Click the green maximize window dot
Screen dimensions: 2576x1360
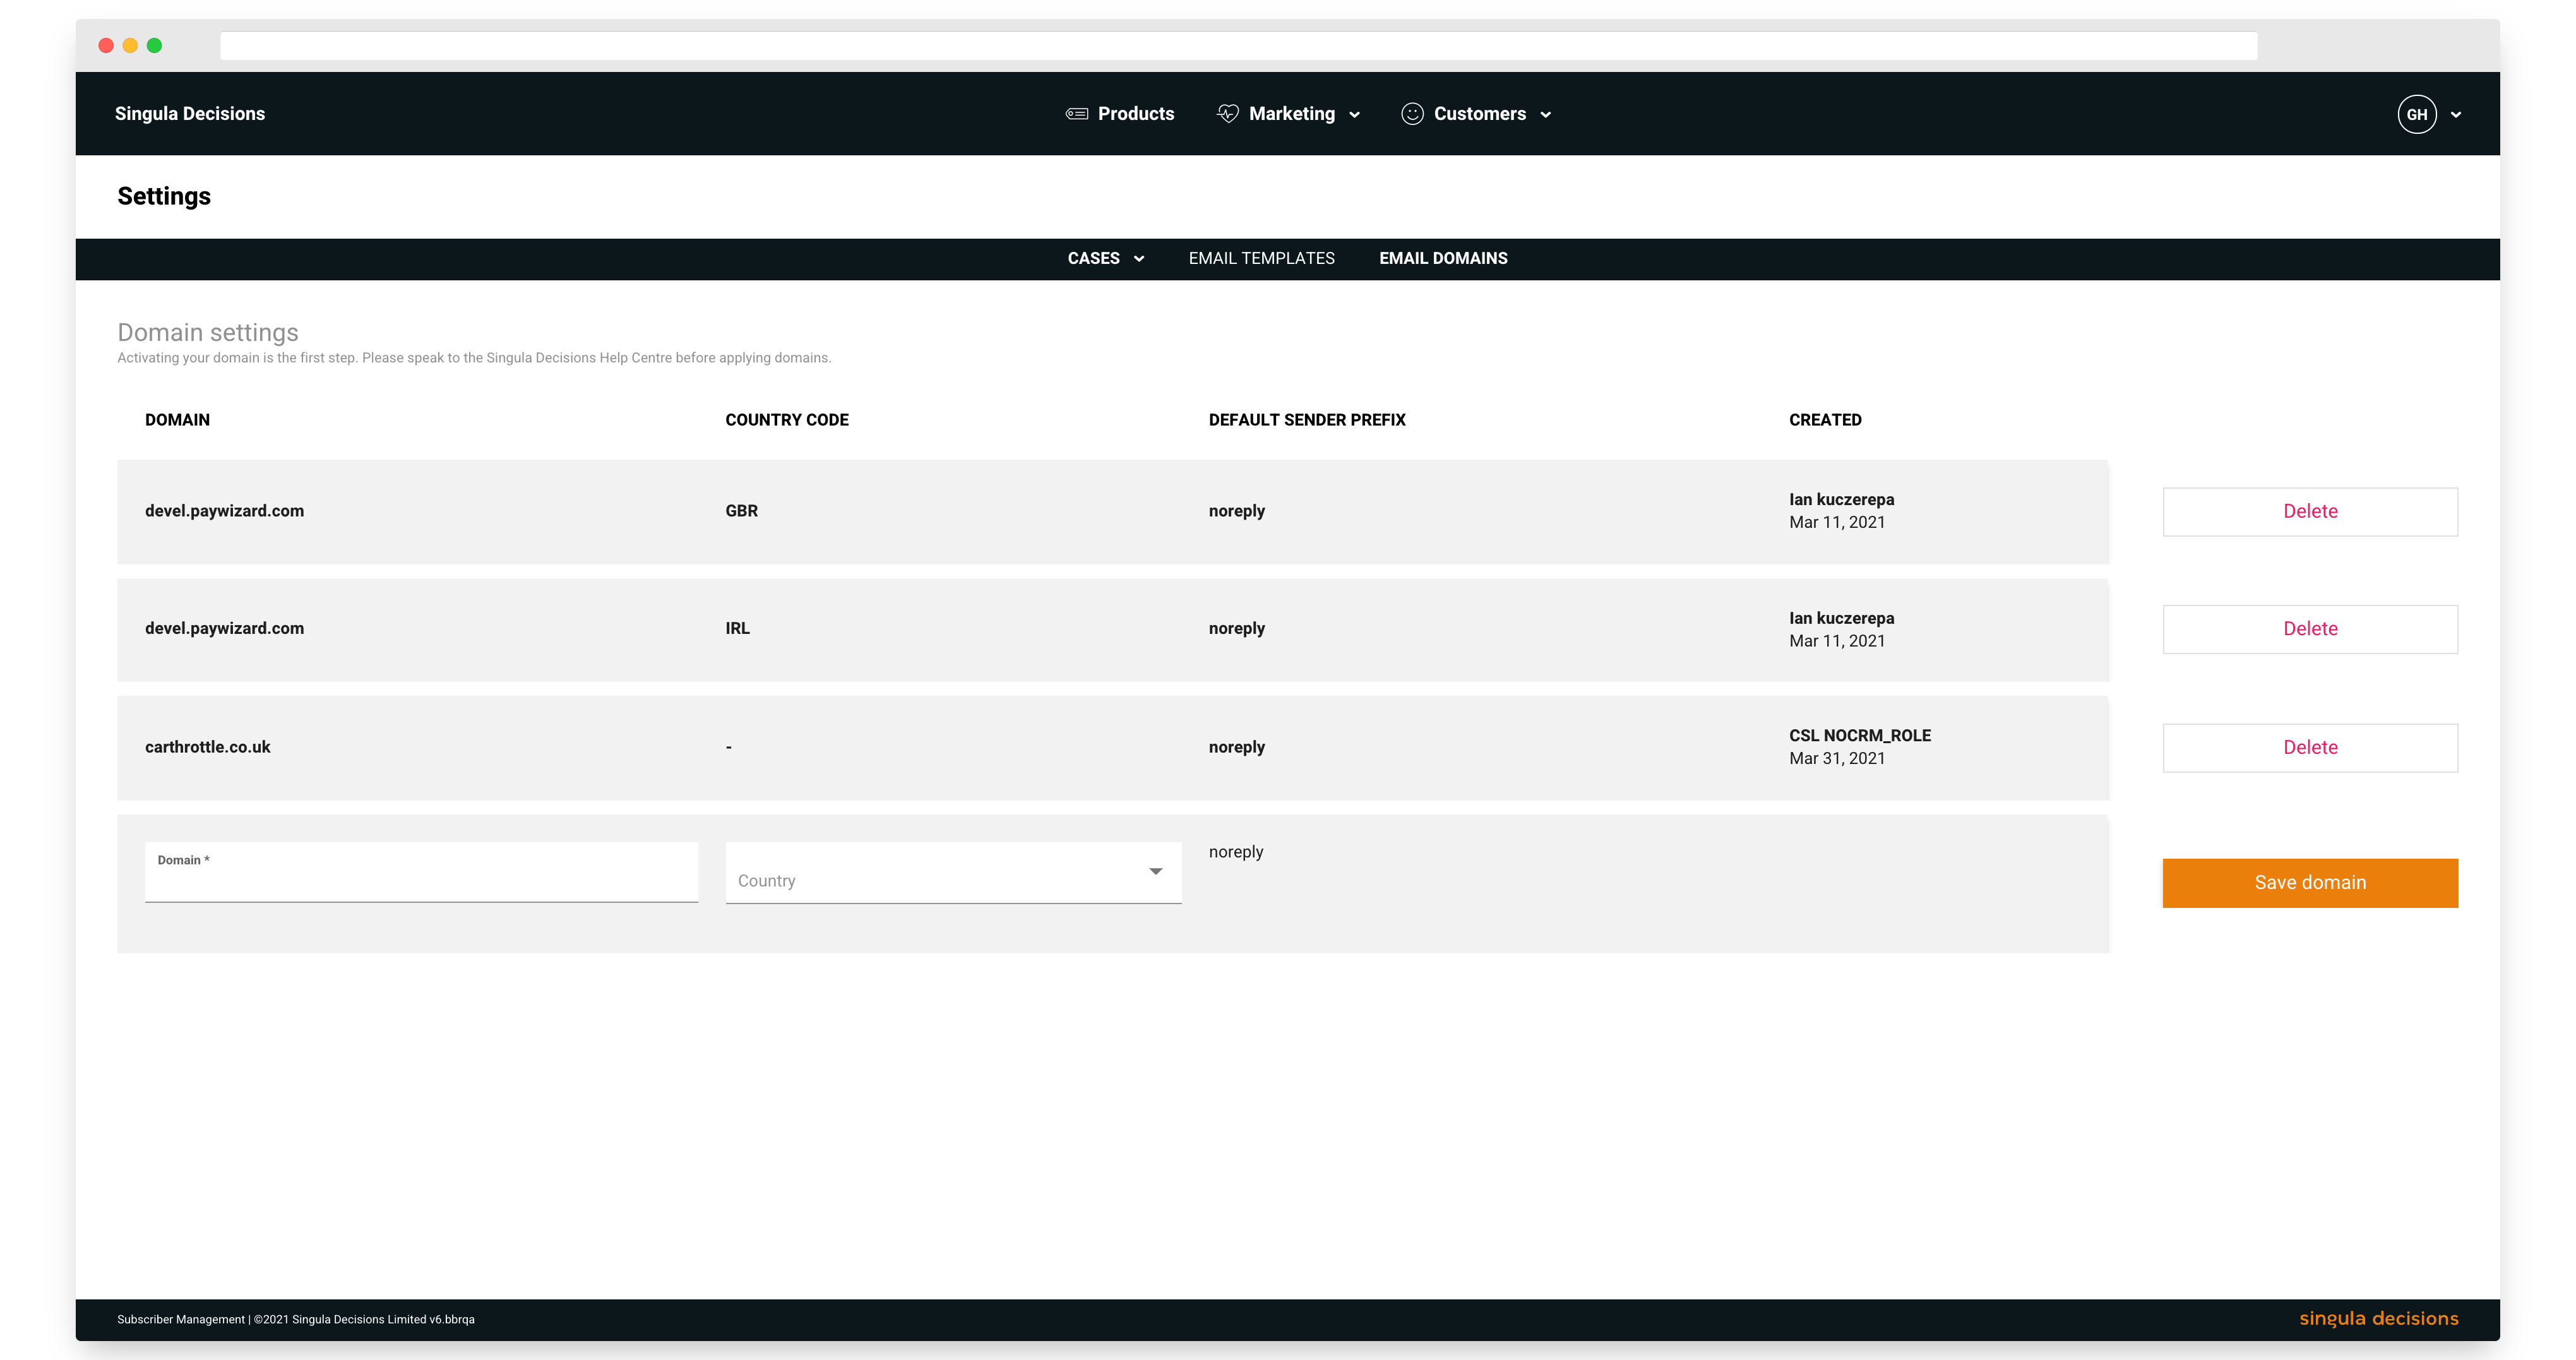[154, 46]
